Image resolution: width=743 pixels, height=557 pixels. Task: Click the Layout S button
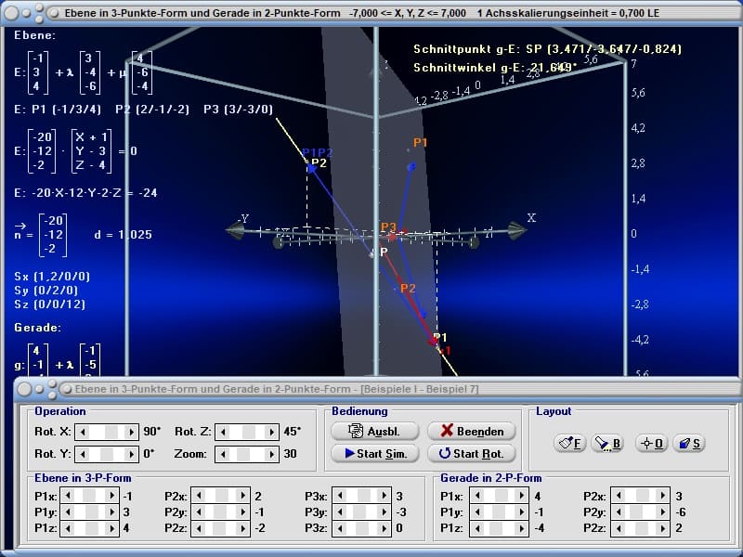689,444
